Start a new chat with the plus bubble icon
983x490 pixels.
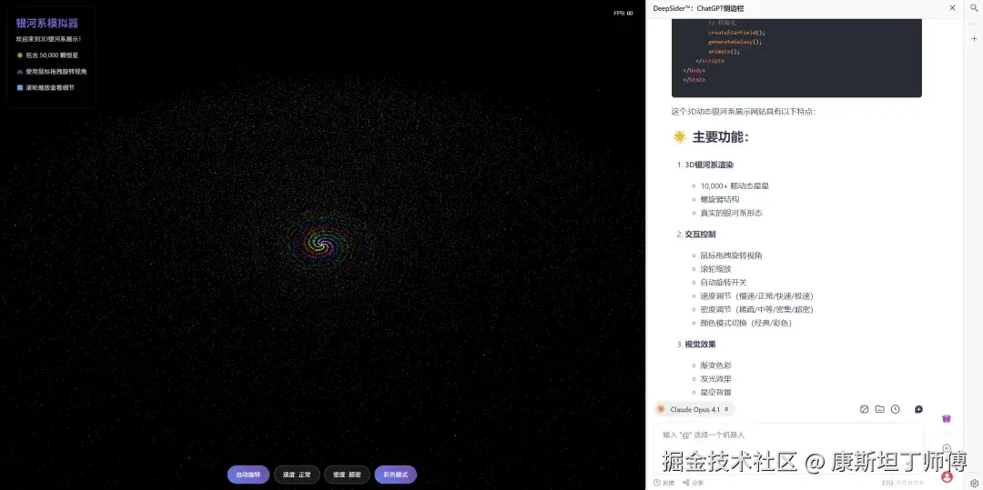point(918,409)
